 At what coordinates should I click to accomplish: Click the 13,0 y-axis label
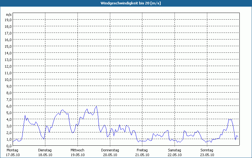8,60
